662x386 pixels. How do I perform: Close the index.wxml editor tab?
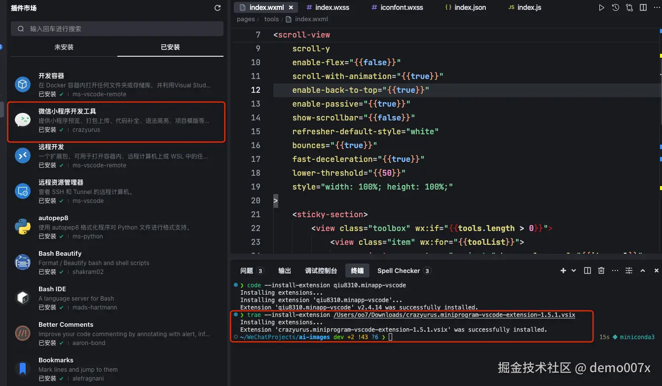291,7
